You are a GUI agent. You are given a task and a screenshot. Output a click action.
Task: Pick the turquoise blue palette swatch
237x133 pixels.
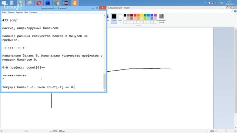[x=148, y=15]
